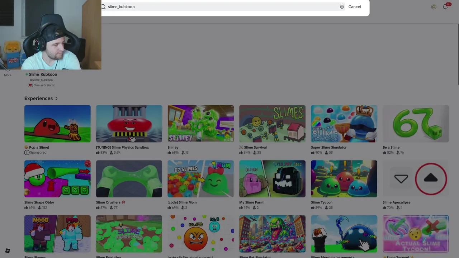The image size is (459, 258).
Task: Open the LVL.420 slime game thumbnail
Action: 200,234
